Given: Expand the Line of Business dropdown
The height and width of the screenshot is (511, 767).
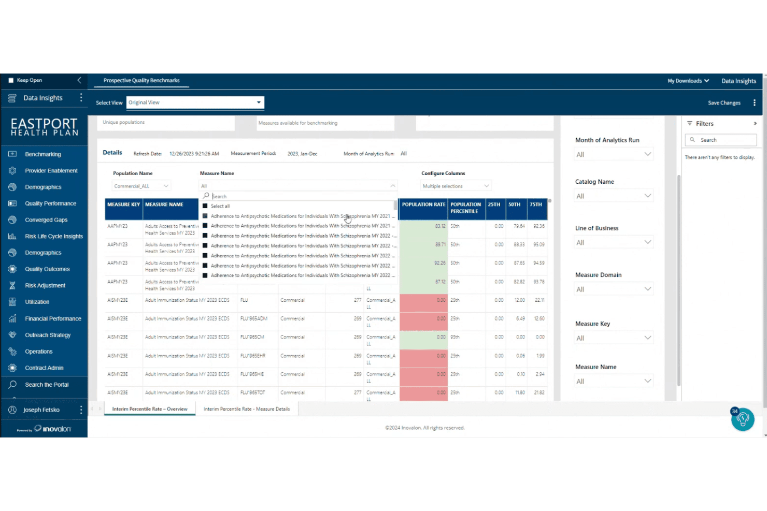Looking at the screenshot, I should (614, 242).
